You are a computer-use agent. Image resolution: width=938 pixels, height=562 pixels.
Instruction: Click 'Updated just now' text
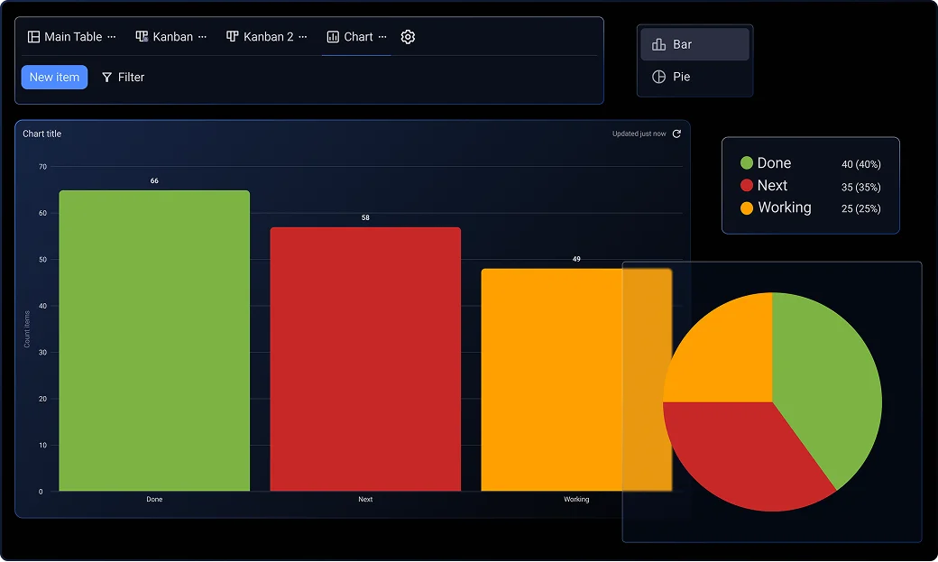[639, 134]
